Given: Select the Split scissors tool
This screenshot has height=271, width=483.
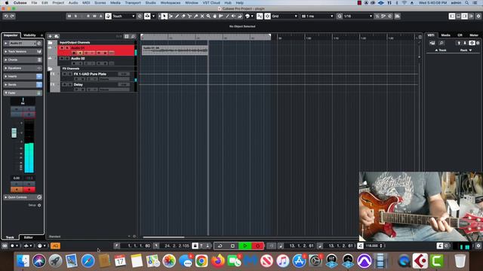Looking at the screenshot, I should (x=189, y=16).
